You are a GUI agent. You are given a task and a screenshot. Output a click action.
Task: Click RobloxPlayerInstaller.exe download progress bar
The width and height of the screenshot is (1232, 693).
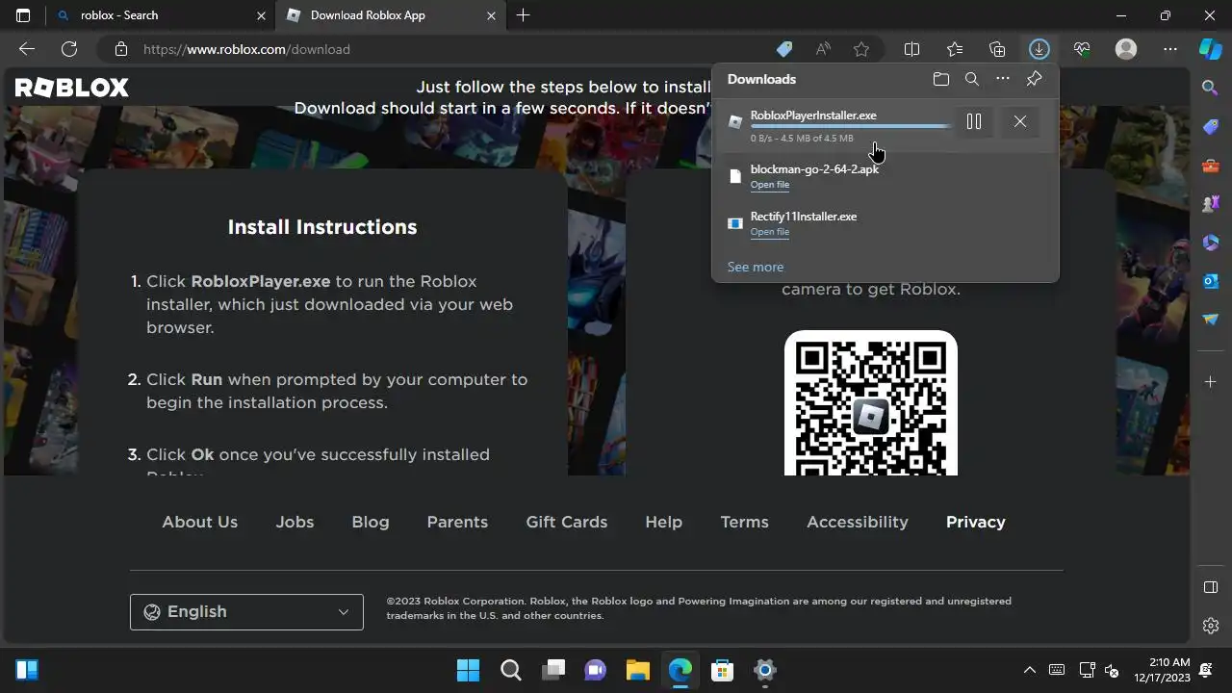[x=851, y=126]
